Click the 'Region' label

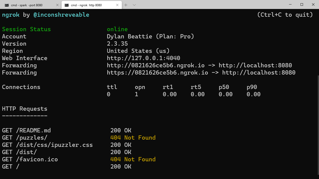[12, 51]
